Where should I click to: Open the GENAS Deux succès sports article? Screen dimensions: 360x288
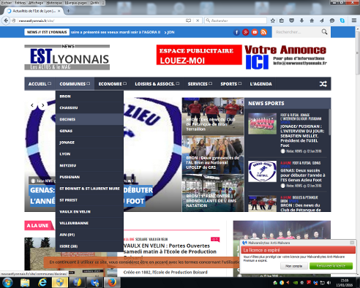303,175
